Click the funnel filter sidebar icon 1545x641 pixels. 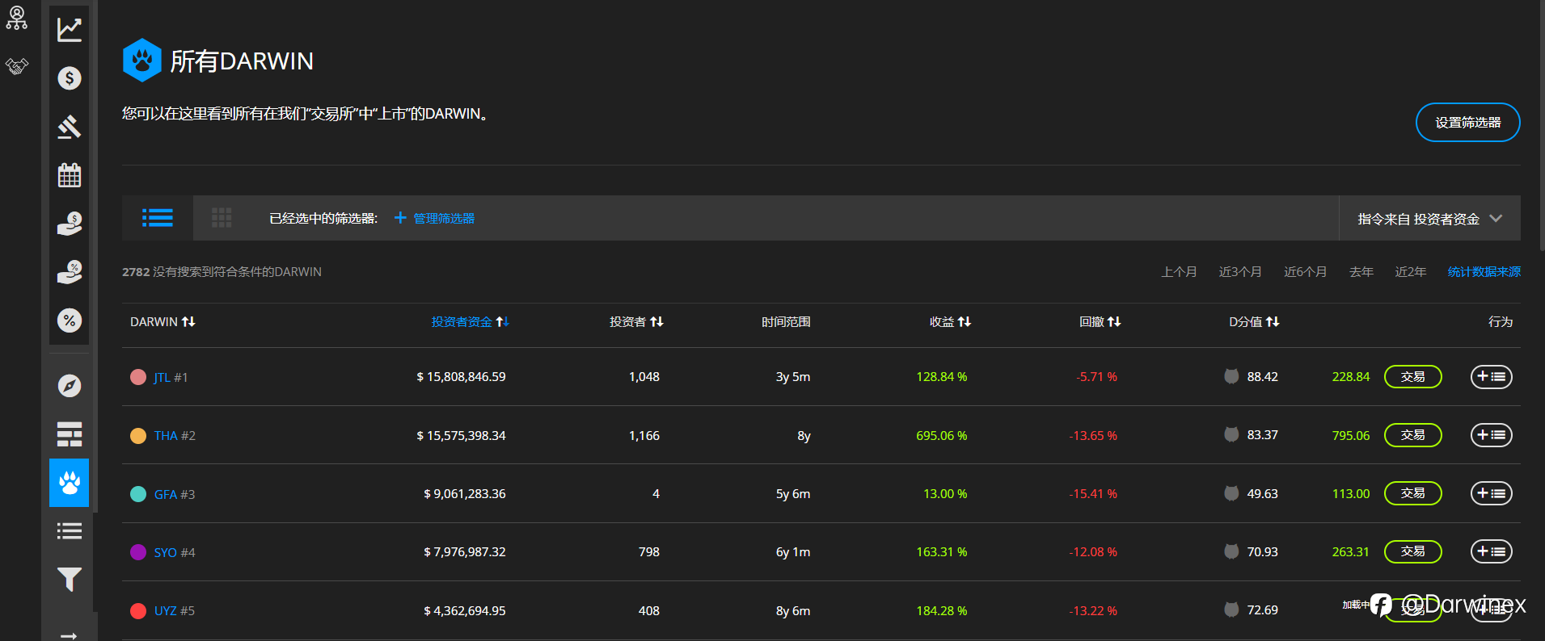(x=70, y=580)
